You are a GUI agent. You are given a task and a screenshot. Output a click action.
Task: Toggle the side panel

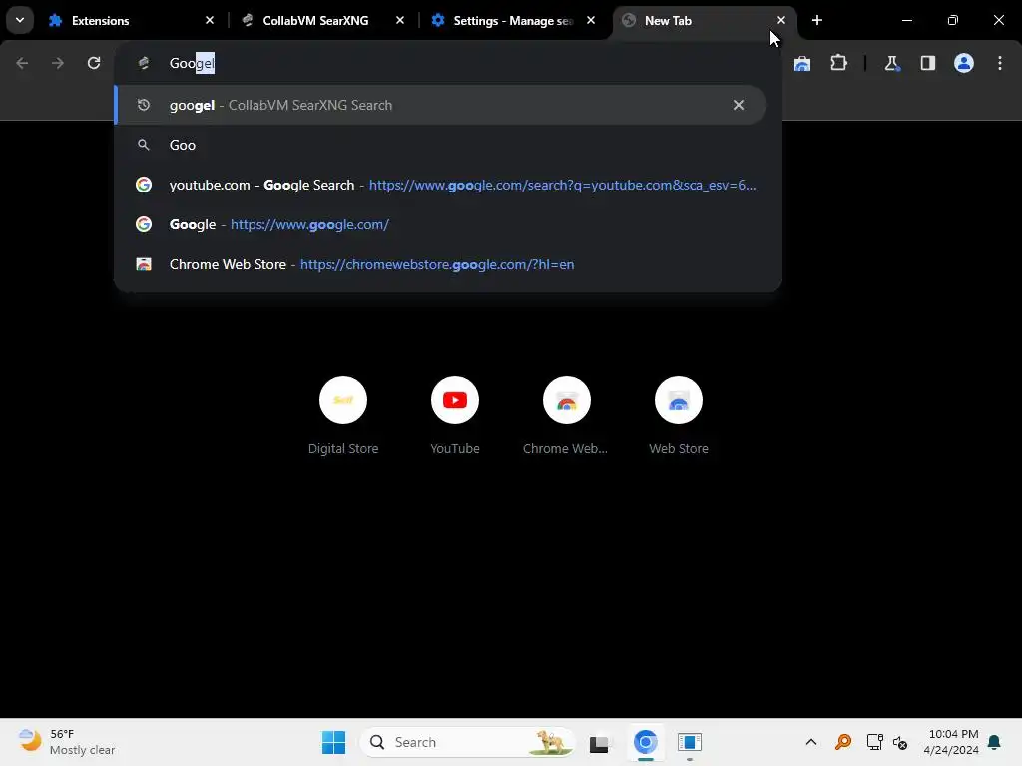point(927,63)
